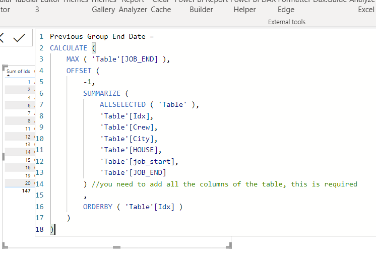Launch Power BI Report Builder
This screenshot has height=257, width=376.
coord(201,6)
